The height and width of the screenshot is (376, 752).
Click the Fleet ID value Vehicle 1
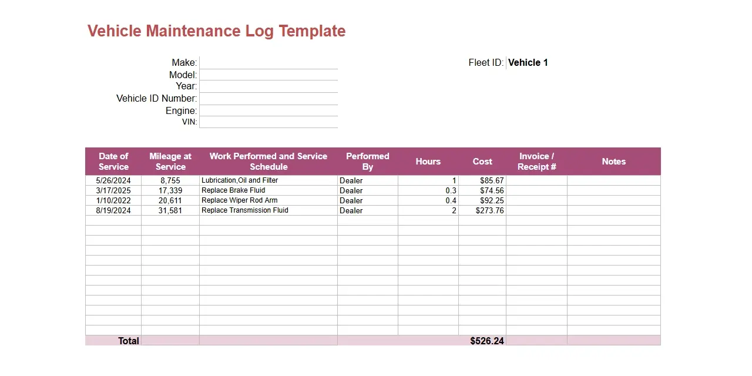tap(528, 63)
